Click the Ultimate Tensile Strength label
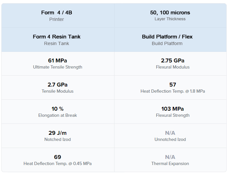228x175 pixels. click(x=58, y=67)
